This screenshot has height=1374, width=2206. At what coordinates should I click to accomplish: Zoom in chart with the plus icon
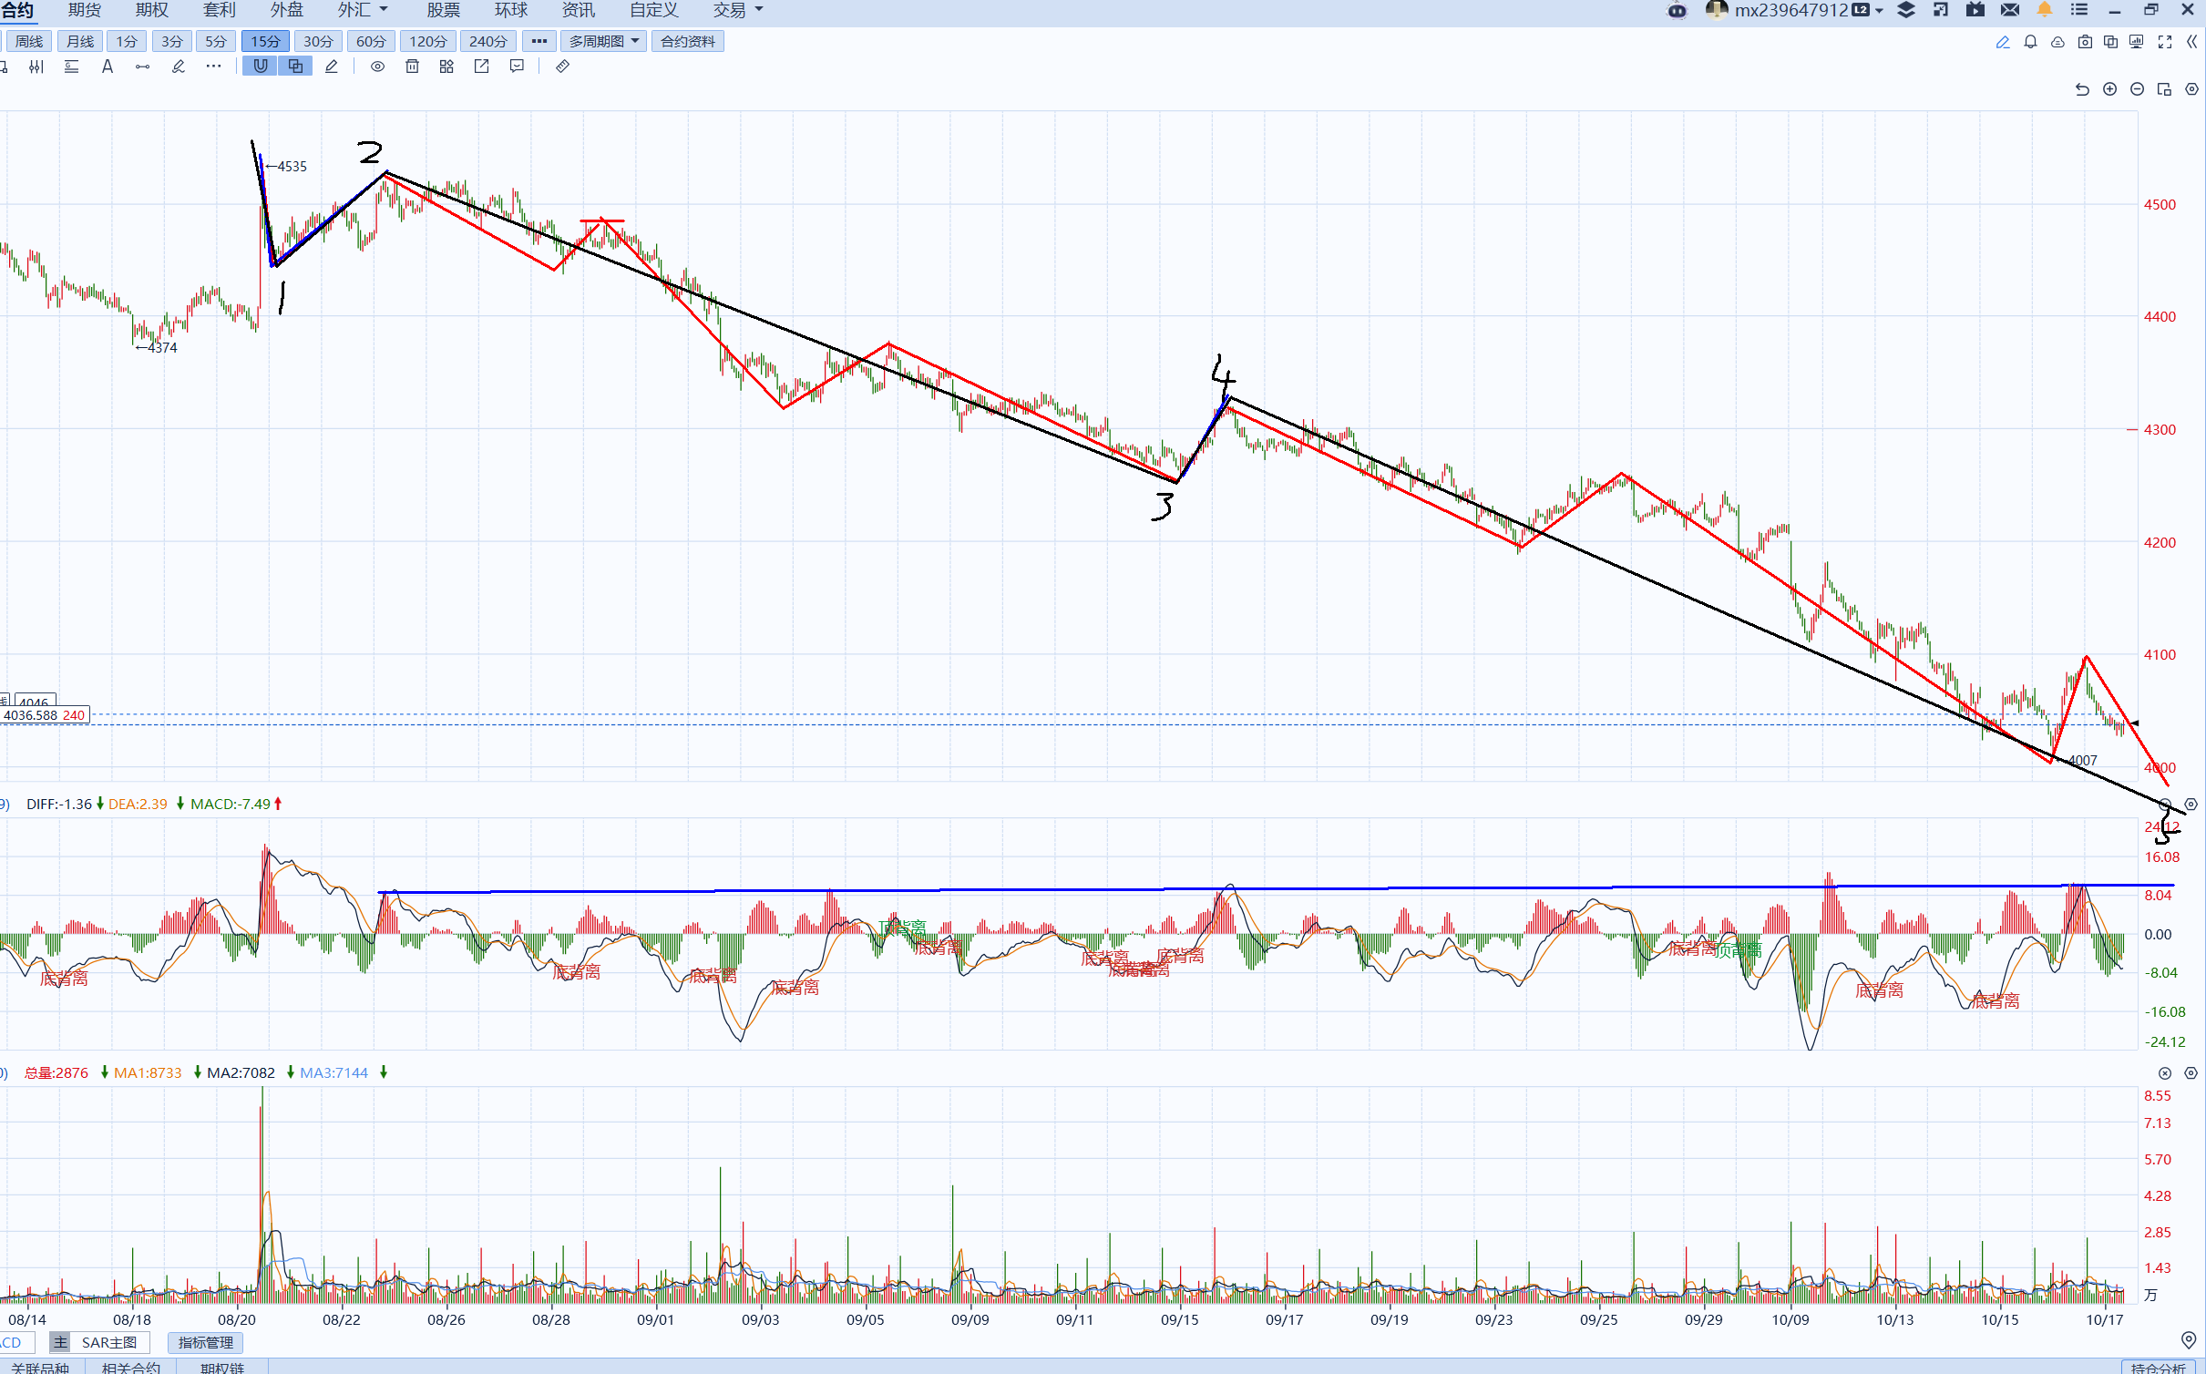[x=2109, y=89]
